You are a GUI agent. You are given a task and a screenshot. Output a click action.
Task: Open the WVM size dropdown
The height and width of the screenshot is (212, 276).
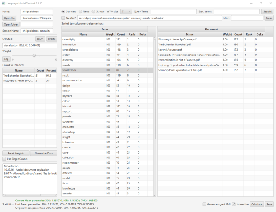coord(126,11)
